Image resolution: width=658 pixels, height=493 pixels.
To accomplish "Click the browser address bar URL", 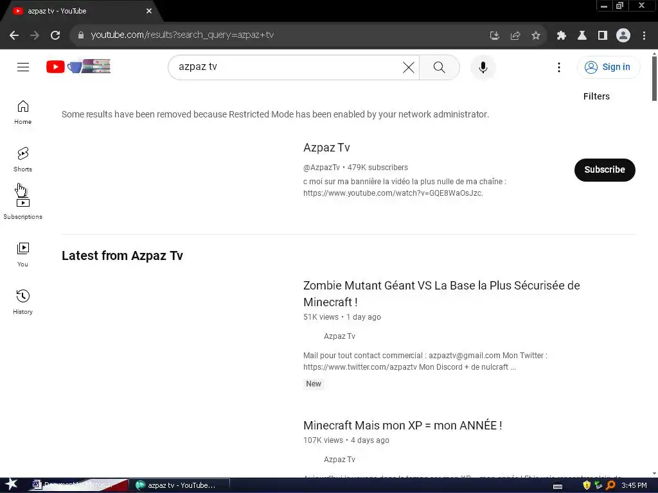I will pos(182,35).
